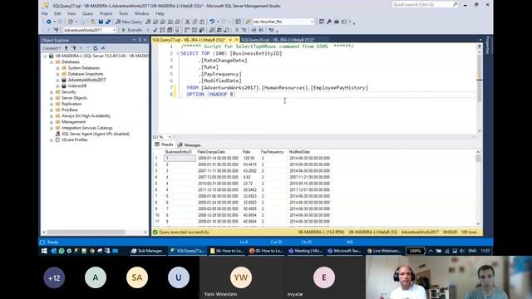Open Live Webinars taskbar item
The image size is (532, 299).
(384, 251)
